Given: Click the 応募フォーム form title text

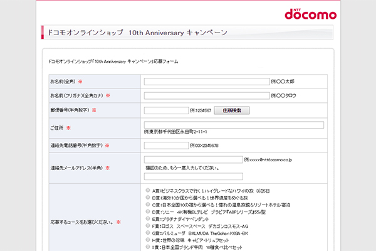Looking at the screenshot, I should click(113, 61).
